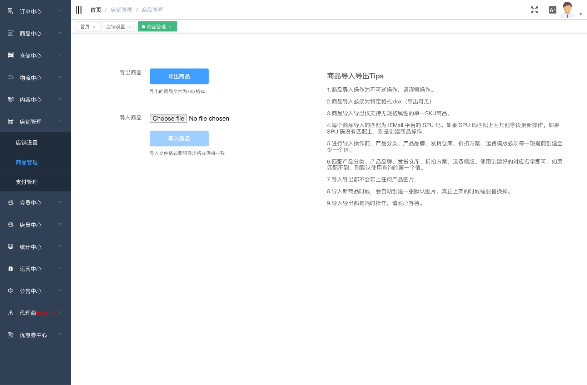Click the user avatar picture
This screenshot has width=587, height=385.
[x=567, y=10]
